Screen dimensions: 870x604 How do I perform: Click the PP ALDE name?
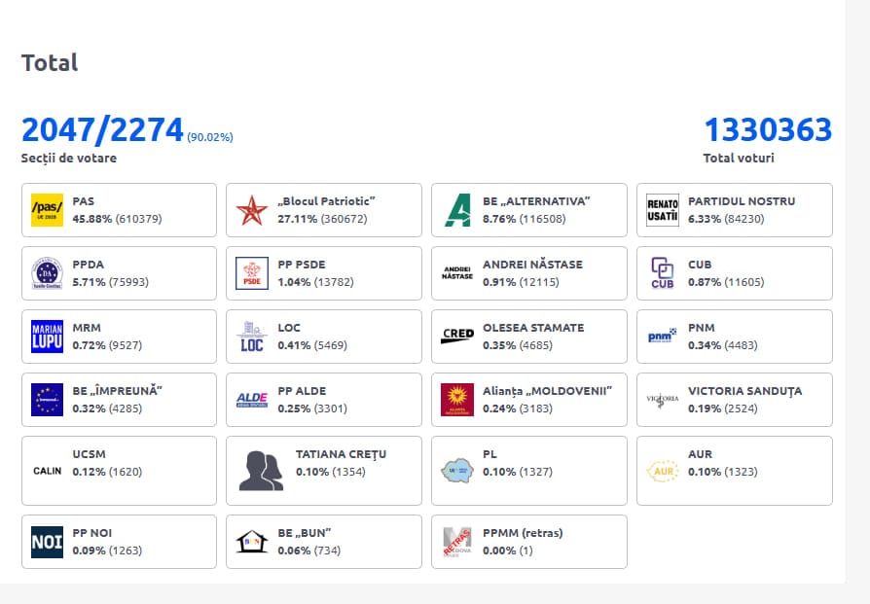[x=302, y=391]
